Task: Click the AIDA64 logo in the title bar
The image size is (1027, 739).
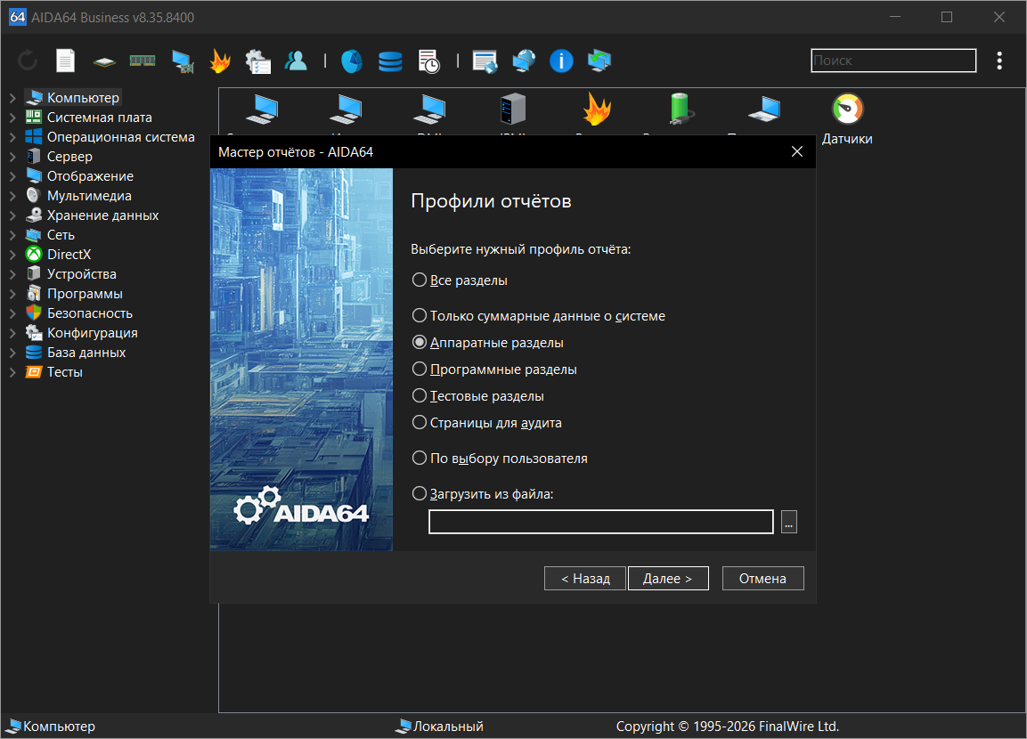Action: [x=17, y=17]
